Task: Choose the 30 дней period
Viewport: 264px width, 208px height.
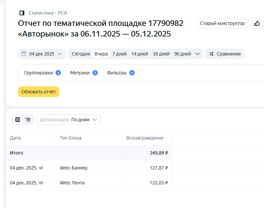Action: 161,54
